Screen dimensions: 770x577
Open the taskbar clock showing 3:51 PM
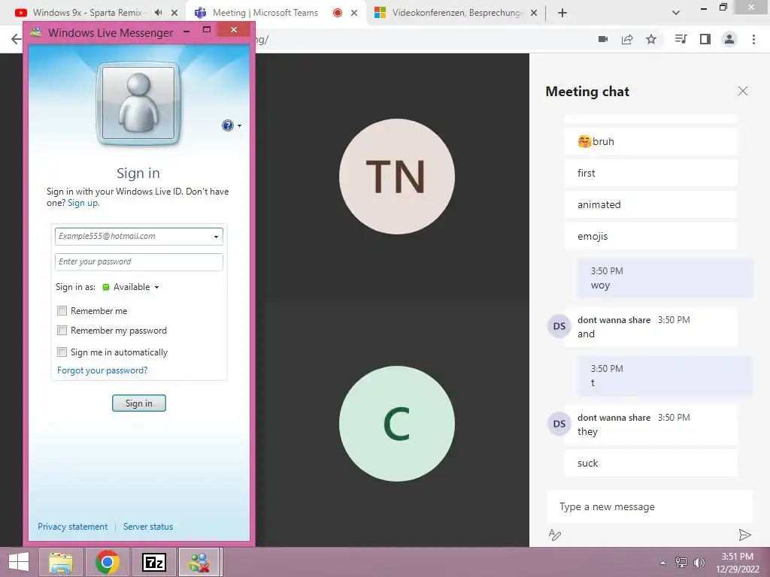(x=738, y=563)
